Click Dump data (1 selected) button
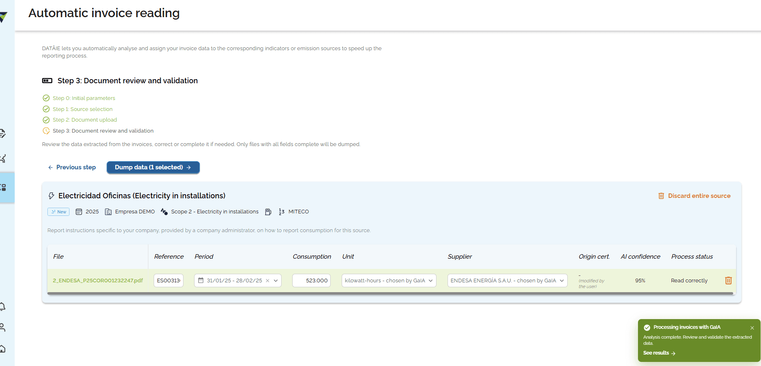The width and height of the screenshot is (761, 366). click(x=153, y=167)
